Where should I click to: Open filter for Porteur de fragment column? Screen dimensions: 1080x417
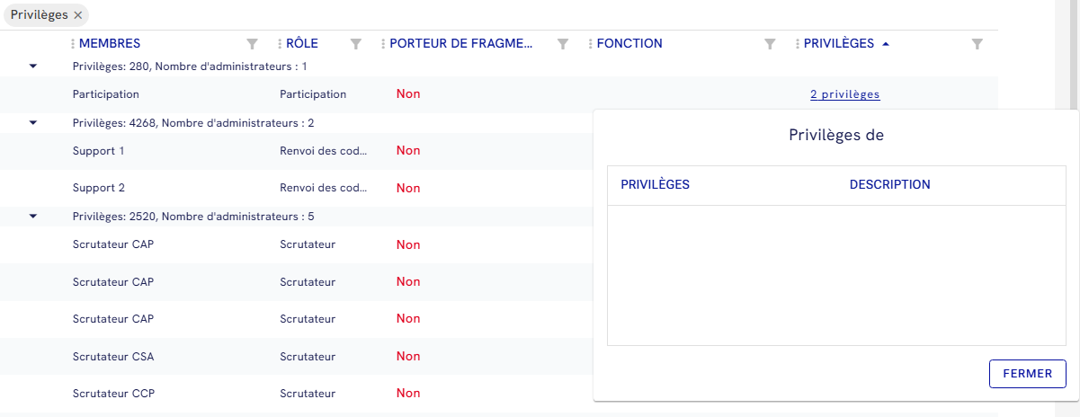coord(563,43)
